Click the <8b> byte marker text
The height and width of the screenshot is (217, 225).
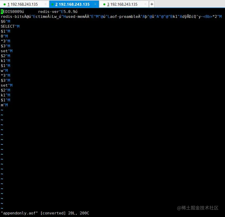coord(207,17)
